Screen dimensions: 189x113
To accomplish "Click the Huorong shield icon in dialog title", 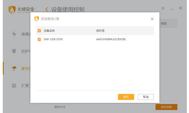I will [x=37, y=19].
